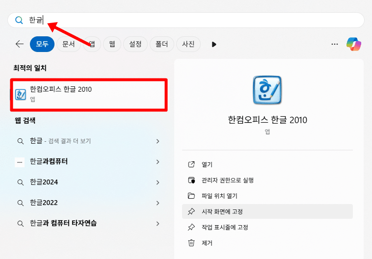Click the search icon beside 한글2024
The image size is (372, 259).
21,182
